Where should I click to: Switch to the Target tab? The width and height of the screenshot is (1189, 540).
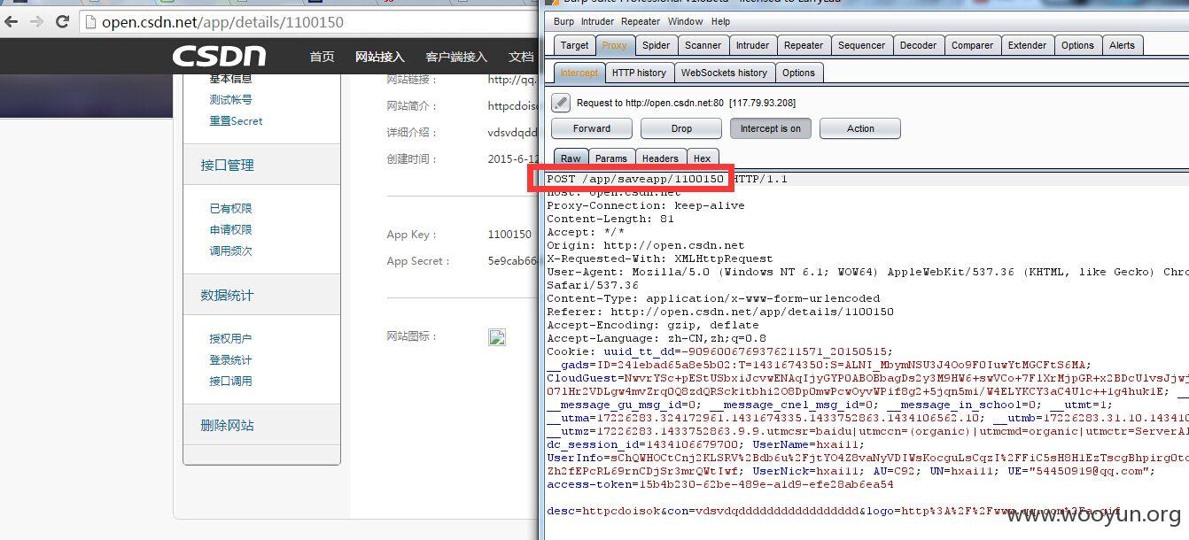tap(574, 45)
